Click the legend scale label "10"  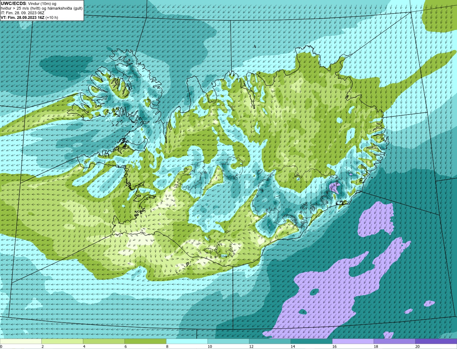pos(210,347)
